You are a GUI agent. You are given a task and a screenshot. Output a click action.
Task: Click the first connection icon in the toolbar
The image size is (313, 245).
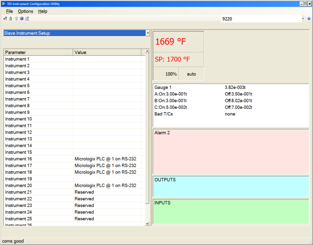5,19
